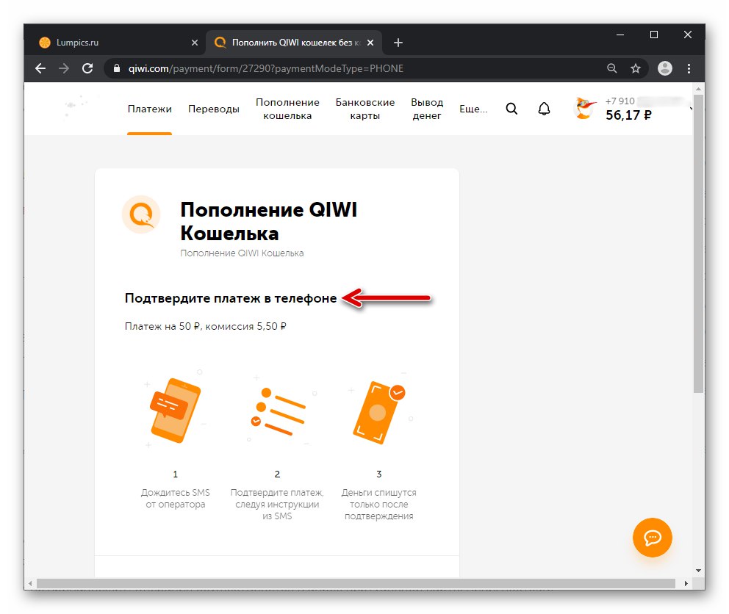Click the QIWI logo on the payment form

click(x=140, y=214)
